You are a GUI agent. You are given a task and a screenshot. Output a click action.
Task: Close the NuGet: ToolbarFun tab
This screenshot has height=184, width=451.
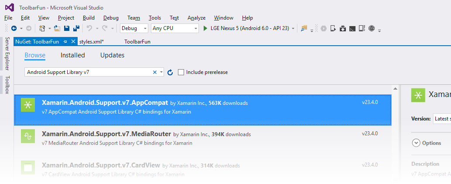coord(73,42)
